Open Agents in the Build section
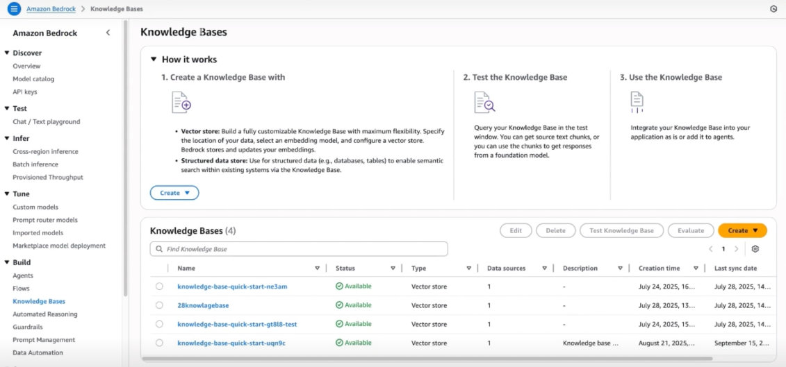Screen dimensions: 786x367 coord(23,276)
